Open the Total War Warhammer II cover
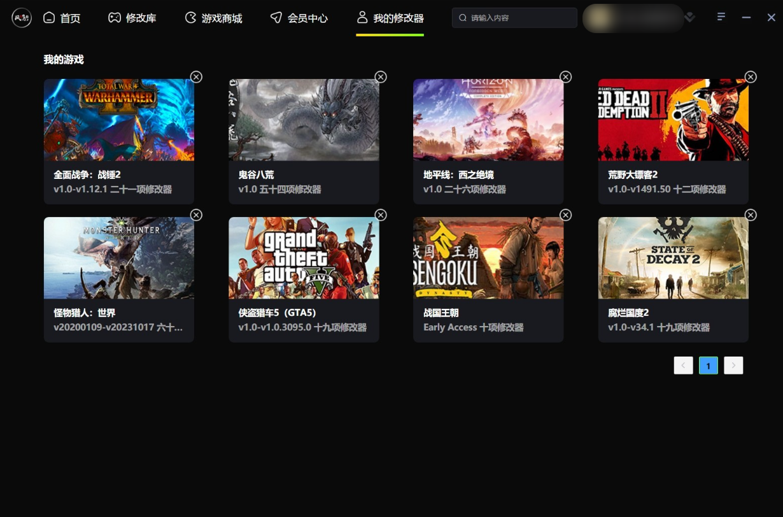Image resolution: width=783 pixels, height=517 pixels. point(119,120)
